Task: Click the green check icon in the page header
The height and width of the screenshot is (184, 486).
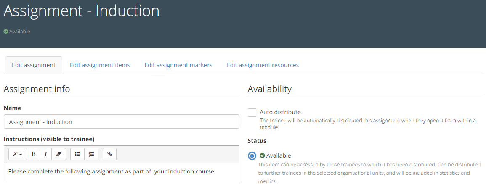Action: (6, 32)
